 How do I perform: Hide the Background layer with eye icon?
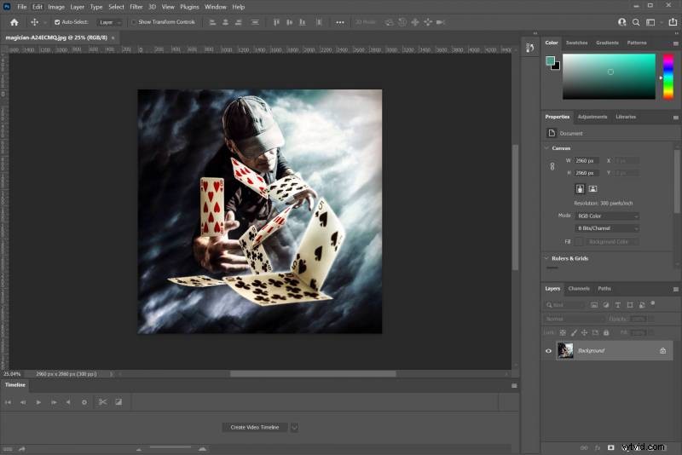tap(548, 351)
